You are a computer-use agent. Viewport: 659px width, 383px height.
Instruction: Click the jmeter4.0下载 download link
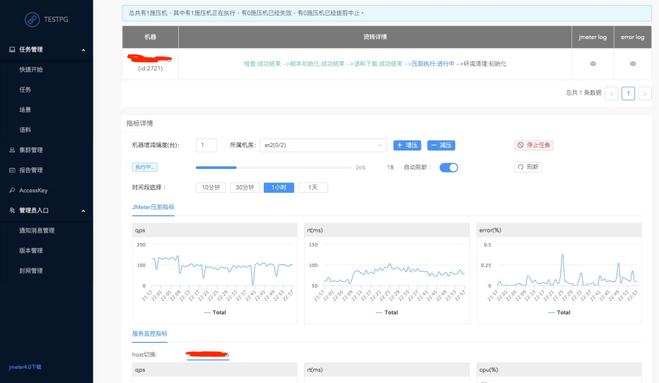[25, 367]
